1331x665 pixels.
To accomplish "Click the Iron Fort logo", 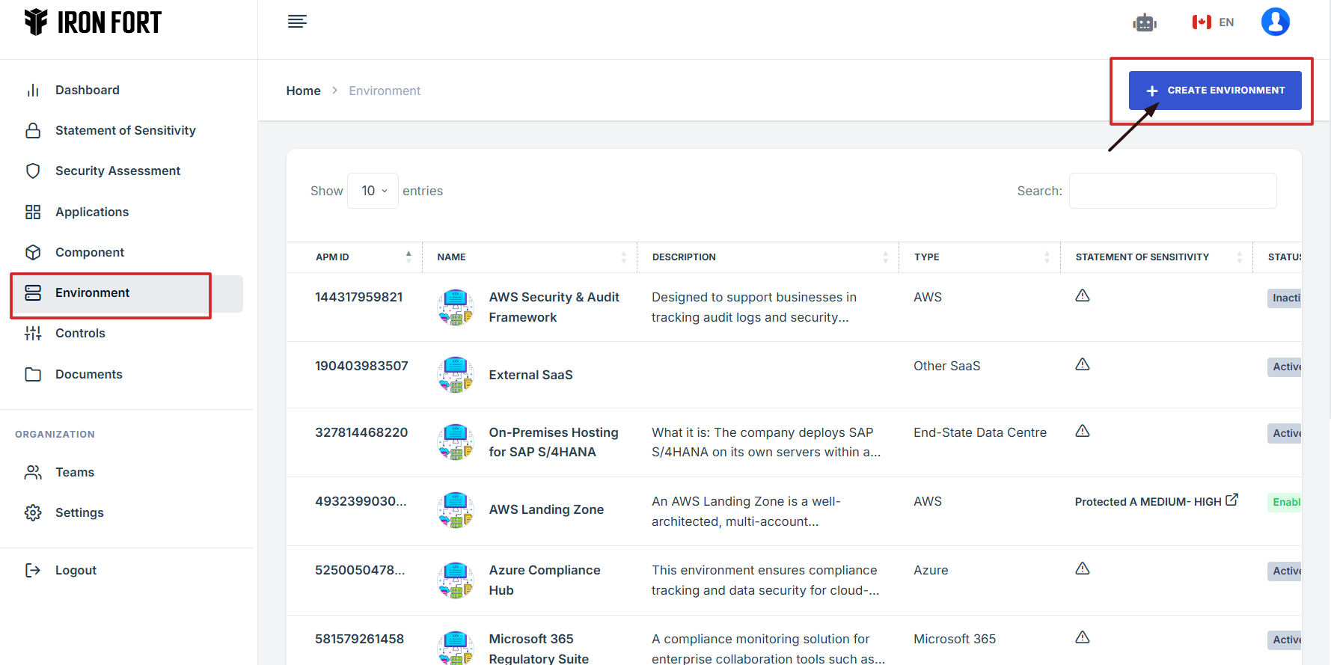I will pyautogui.click(x=93, y=22).
